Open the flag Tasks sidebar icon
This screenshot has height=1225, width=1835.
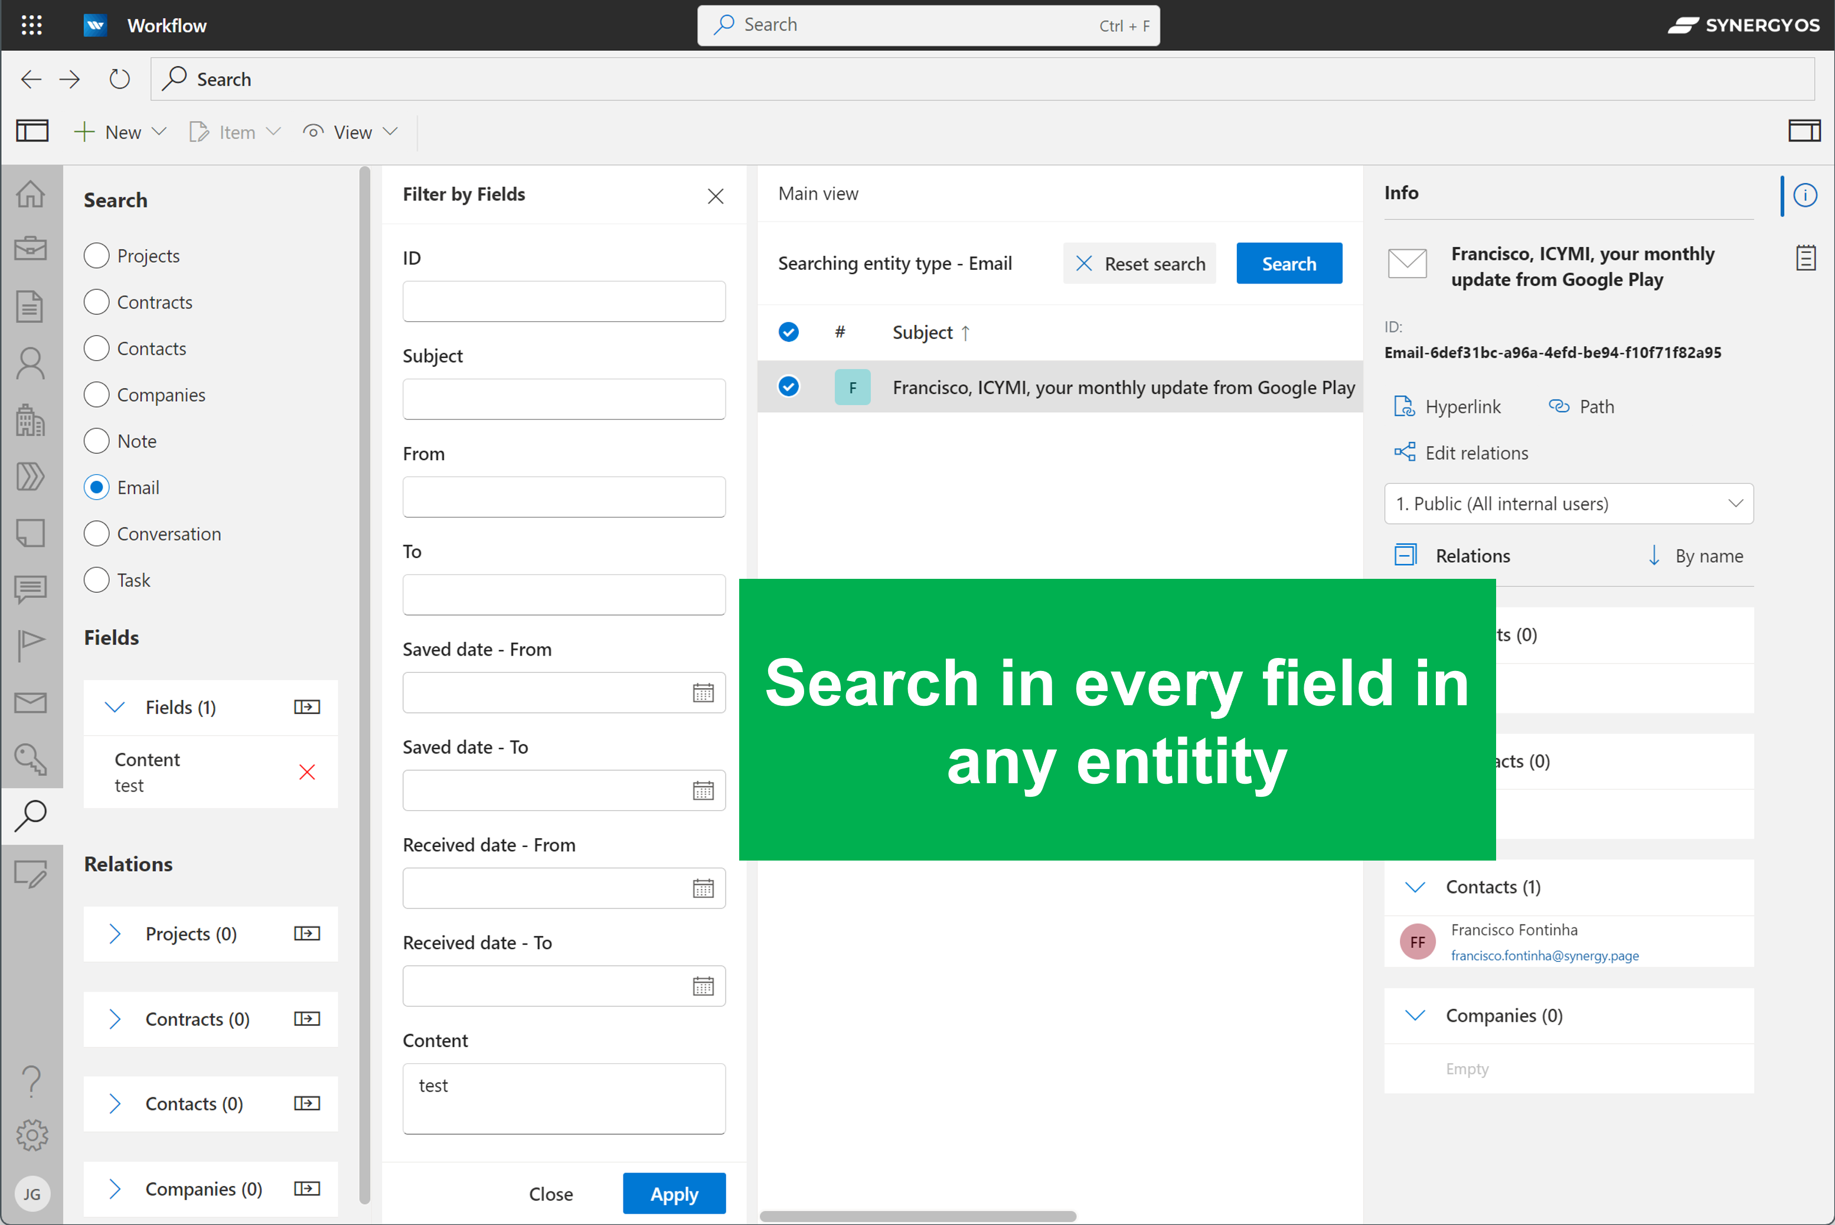(x=31, y=646)
